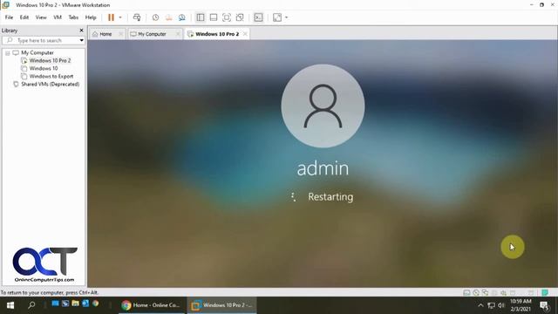The width and height of the screenshot is (558, 314).
Task: Expand the stretch guest dropdown arrow
Action: [287, 17]
